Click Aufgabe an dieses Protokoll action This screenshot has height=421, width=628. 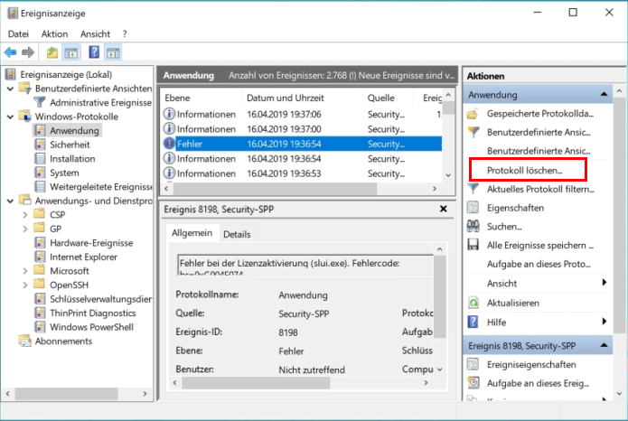pyautogui.click(x=539, y=264)
